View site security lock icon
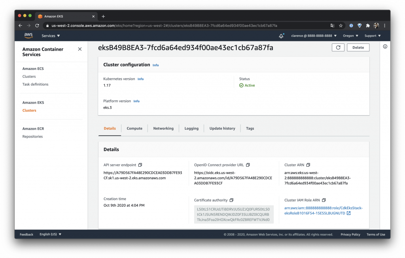The height and width of the screenshot is (258, 405). pos(47,26)
